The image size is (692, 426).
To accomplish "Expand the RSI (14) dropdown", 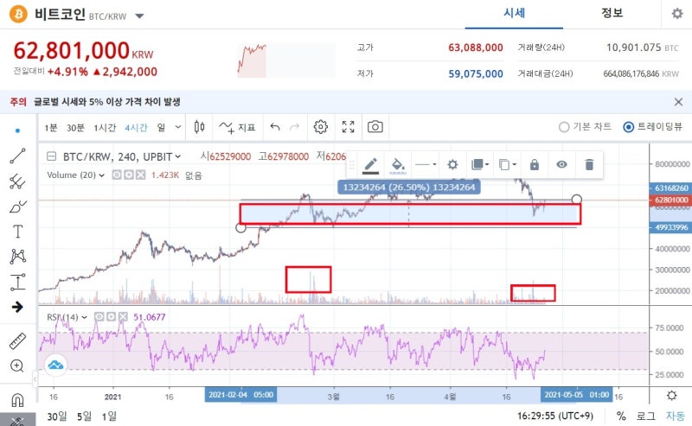I will point(84,317).
